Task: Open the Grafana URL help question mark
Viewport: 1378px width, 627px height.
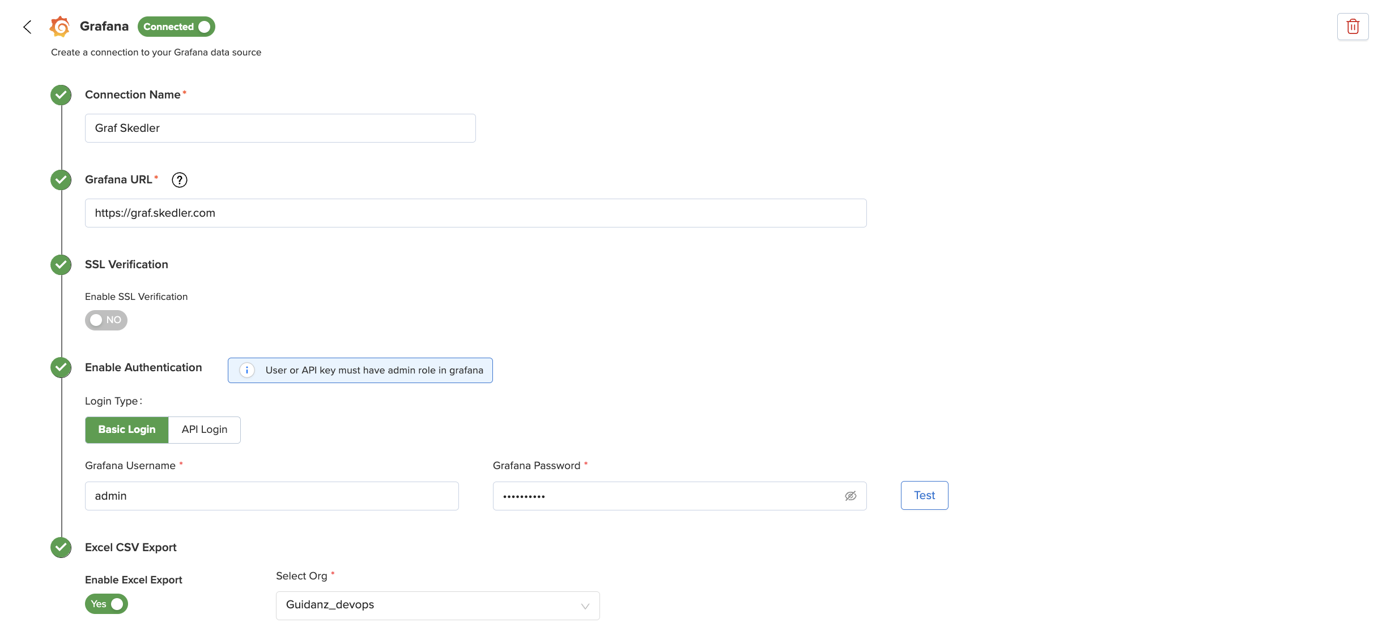Action: [180, 180]
